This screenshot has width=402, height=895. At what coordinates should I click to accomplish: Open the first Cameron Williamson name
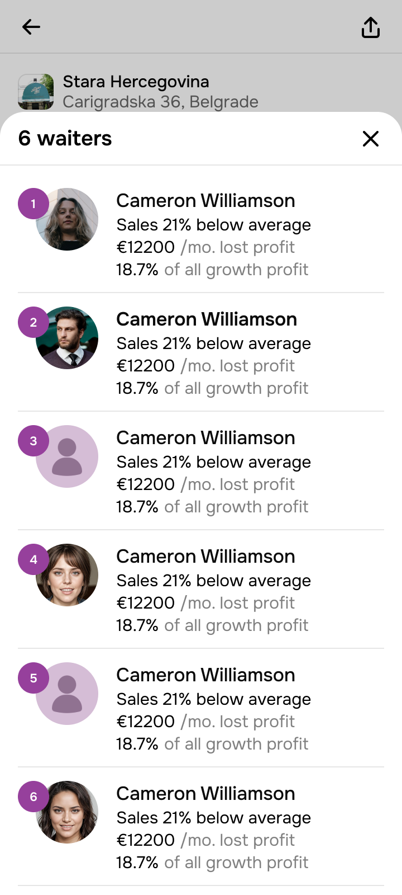point(205,201)
